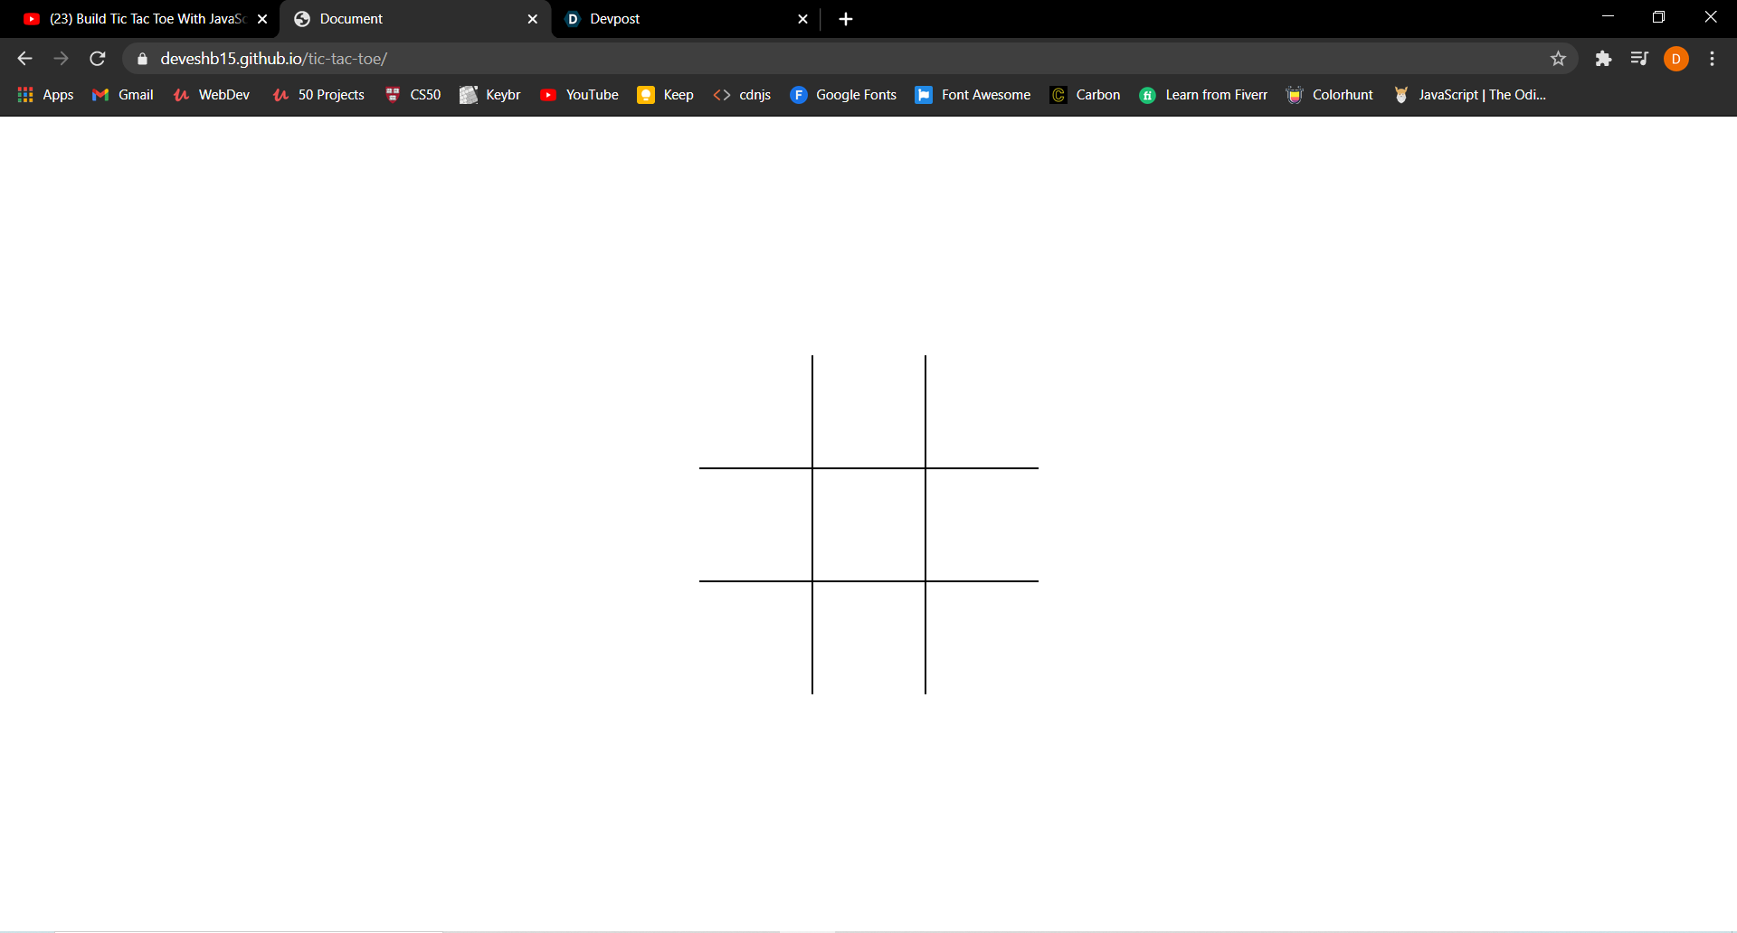Screen dimensions: 1737x933
Task: Restore down the Chrome window
Action: click(x=1658, y=17)
